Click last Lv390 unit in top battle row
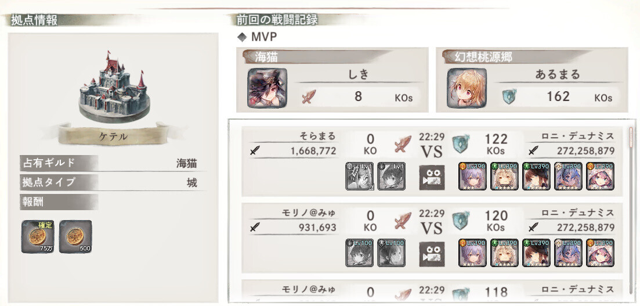Screen dimensions: 640x306 (600, 176)
